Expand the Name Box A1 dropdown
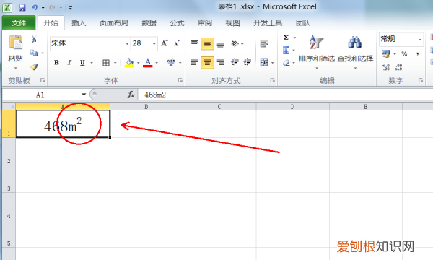This screenshot has width=433, height=260. pyautogui.click(x=84, y=95)
